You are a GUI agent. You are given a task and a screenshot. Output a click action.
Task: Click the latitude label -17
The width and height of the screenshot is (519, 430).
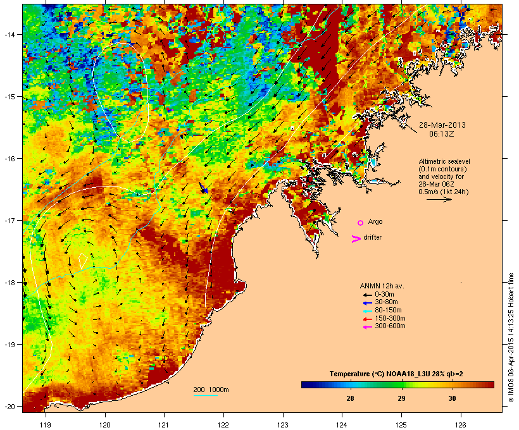(x=9, y=220)
